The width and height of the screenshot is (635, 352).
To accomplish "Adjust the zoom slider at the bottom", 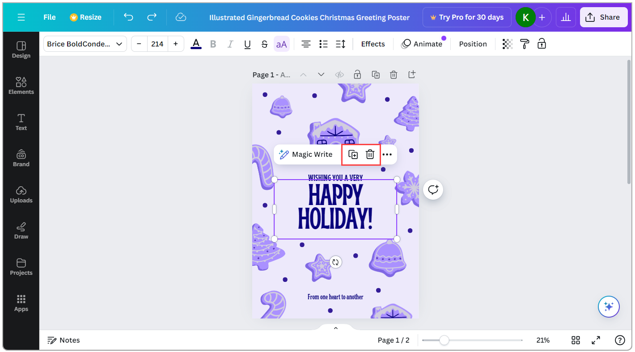I will [443, 340].
